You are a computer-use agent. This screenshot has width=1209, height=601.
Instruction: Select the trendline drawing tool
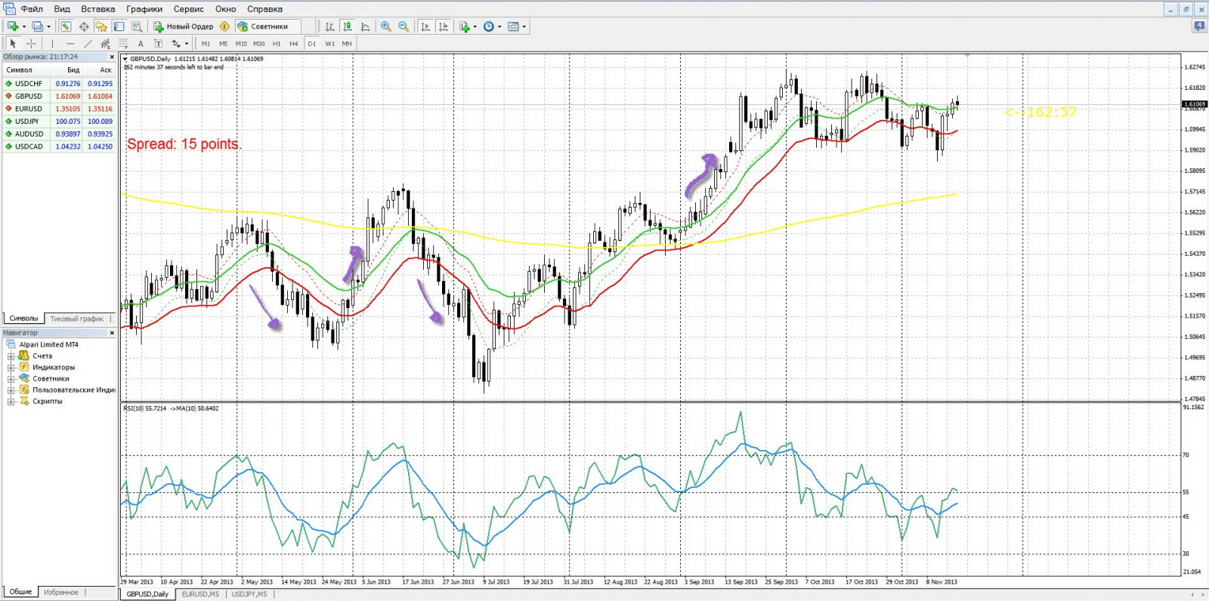(88, 44)
